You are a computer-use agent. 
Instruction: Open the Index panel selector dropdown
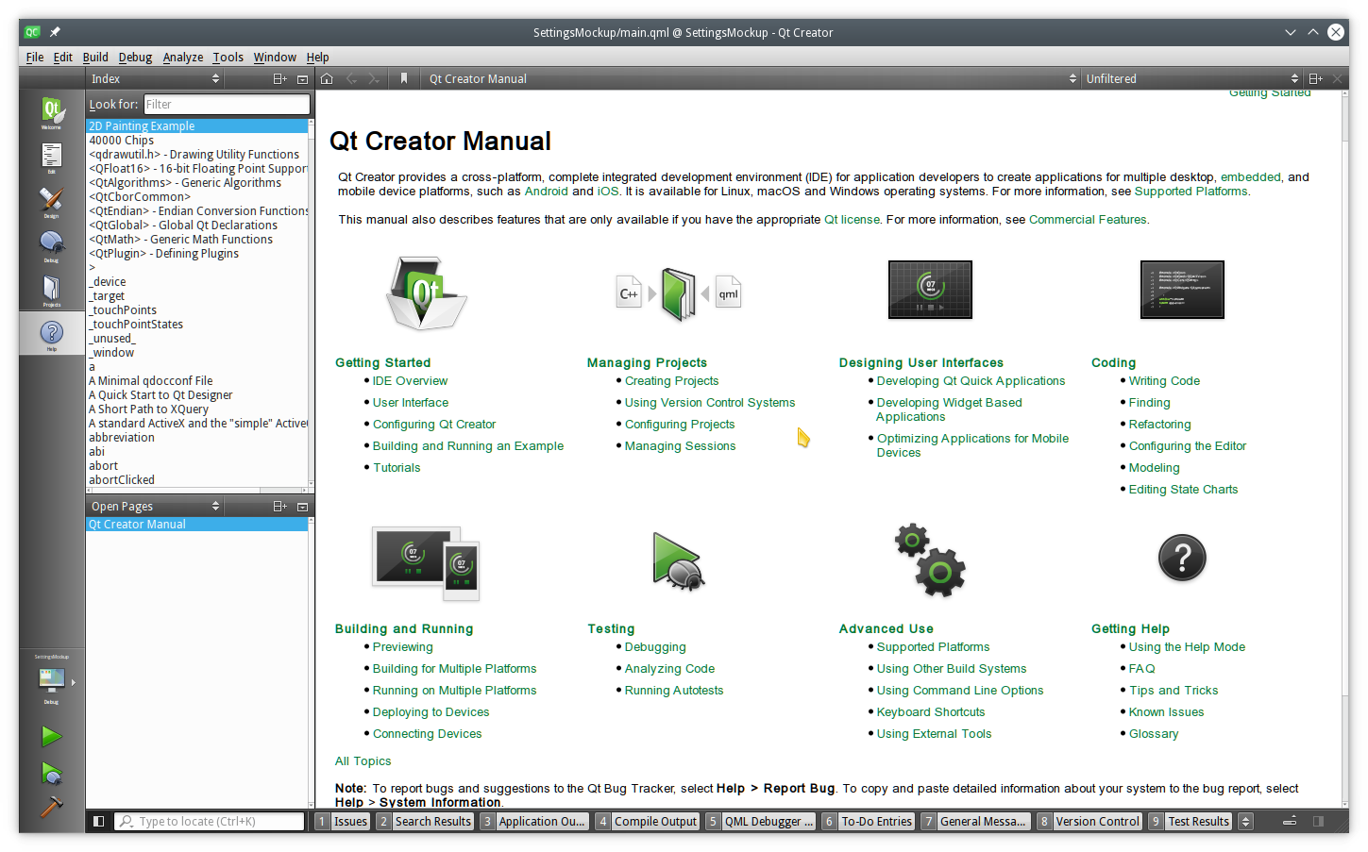[155, 79]
